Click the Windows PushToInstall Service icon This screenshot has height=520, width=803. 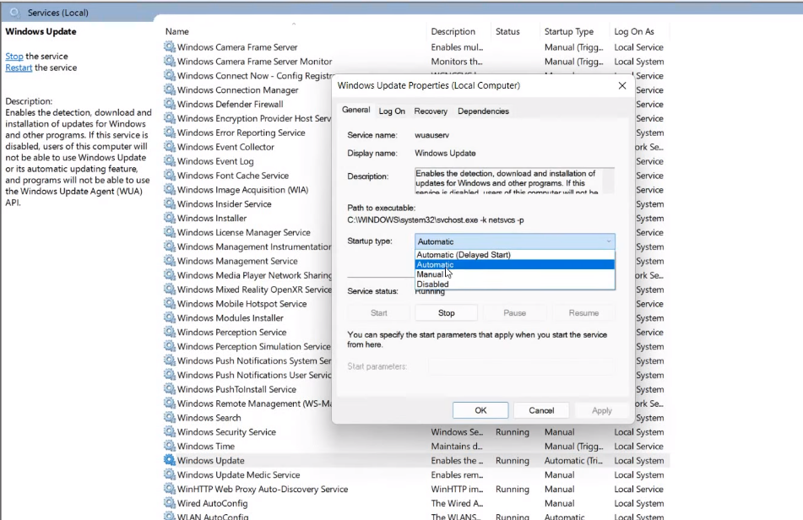click(x=169, y=389)
